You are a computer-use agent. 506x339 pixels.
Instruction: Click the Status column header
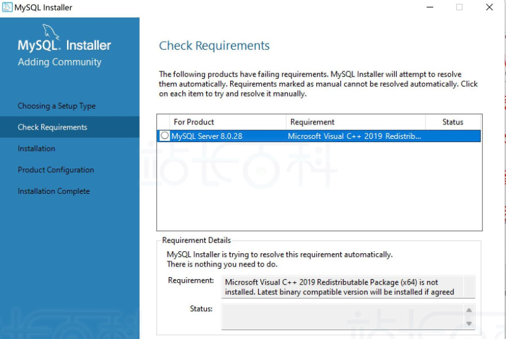click(x=453, y=122)
